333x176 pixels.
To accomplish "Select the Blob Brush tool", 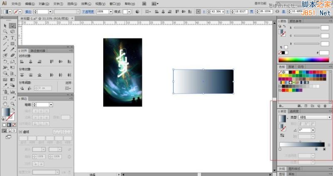I will 5,55.
